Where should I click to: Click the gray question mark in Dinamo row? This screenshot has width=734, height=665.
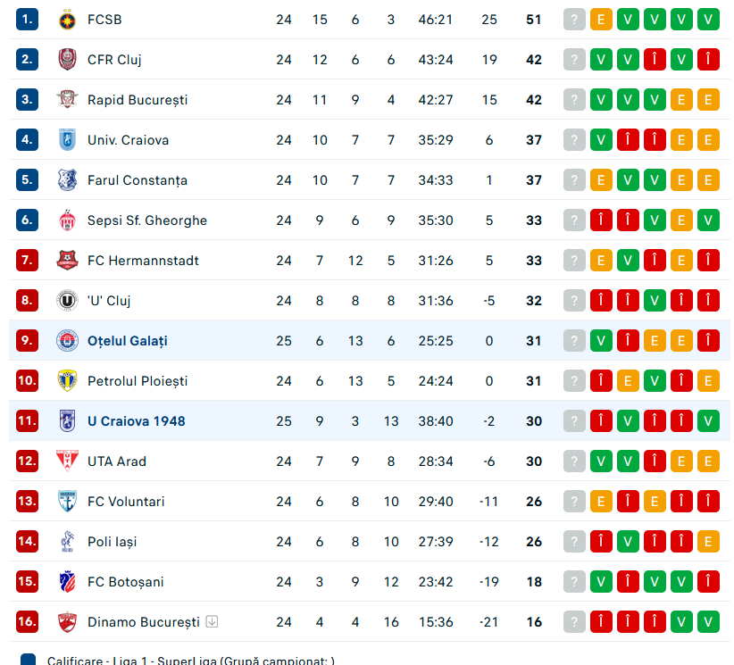click(574, 622)
